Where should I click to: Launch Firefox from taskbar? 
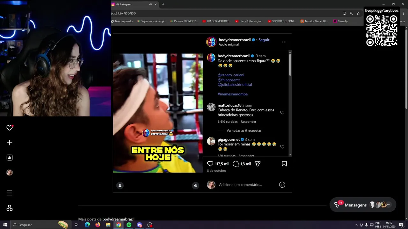coord(98,225)
